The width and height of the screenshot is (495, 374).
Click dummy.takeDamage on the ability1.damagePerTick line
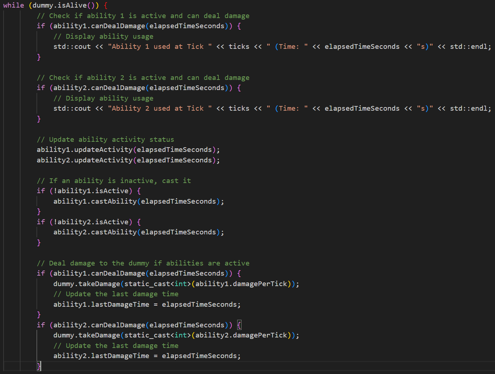pos(87,284)
